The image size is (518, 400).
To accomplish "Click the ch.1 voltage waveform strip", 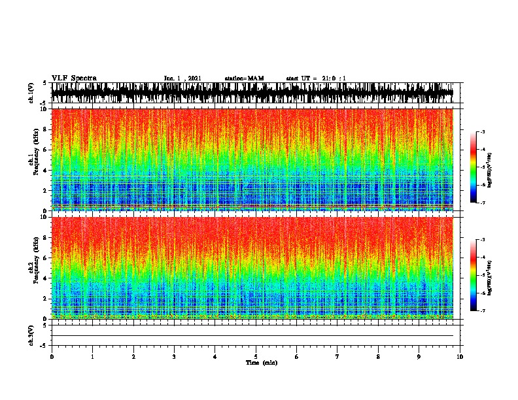I will [x=252, y=93].
